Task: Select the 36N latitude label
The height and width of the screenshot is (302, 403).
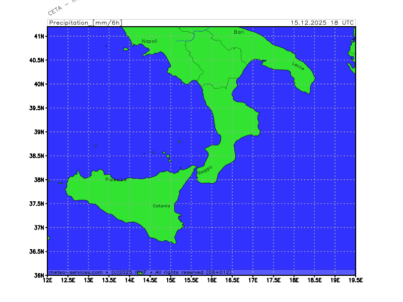Action: point(39,275)
